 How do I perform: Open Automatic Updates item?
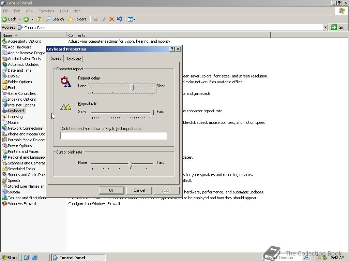[20, 64]
